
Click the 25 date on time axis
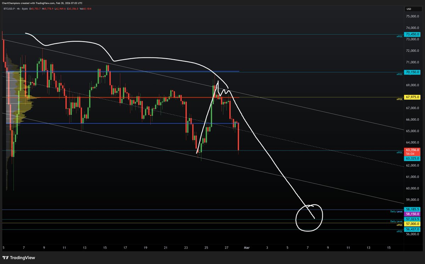pos(206,248)
